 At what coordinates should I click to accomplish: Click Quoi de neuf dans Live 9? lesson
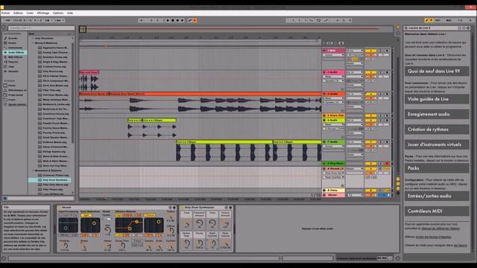437,71
